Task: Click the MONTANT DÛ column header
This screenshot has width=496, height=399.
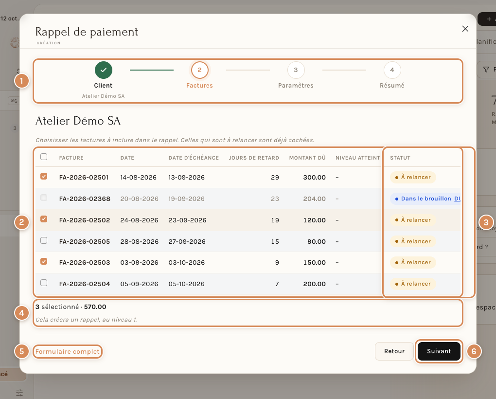Action: (307, 158)
